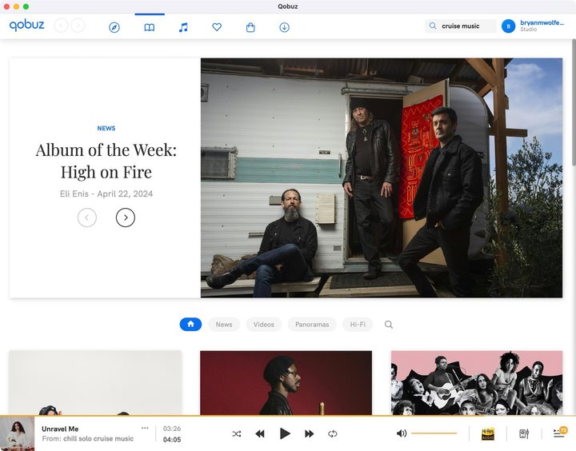This screenshot has height=451, width=576.
Task: Open the High on Fire band photo
Action: 382,178
